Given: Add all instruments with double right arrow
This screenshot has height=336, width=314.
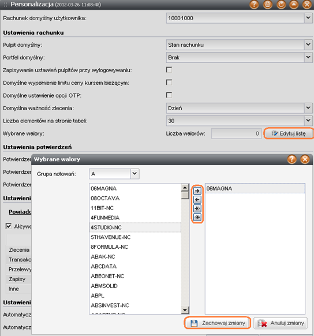Looking at the screenshot, I should pos(197,208).
